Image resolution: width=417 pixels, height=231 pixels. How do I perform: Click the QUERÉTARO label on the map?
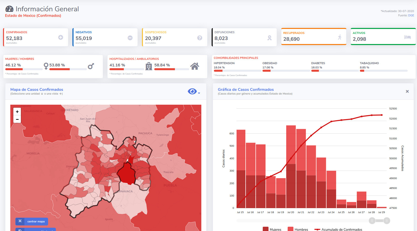(x=69, y=110)
